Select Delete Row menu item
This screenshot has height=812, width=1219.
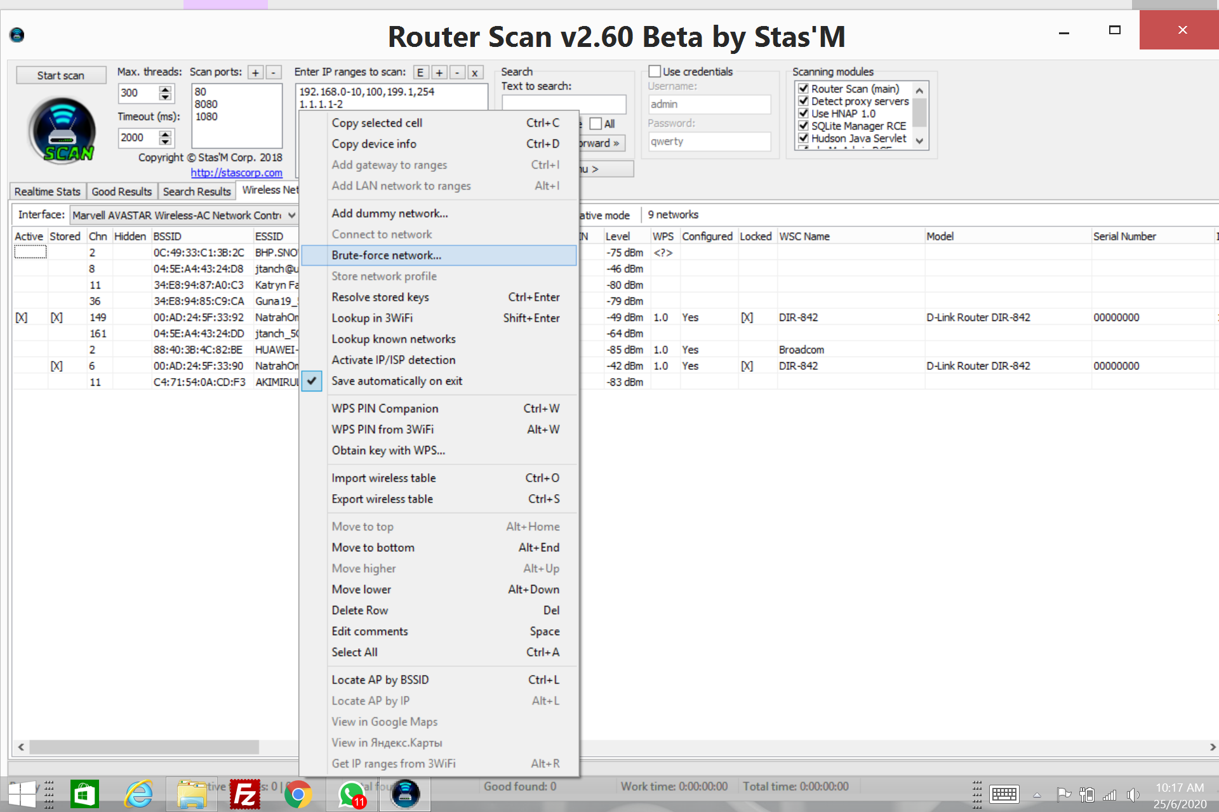[439, 610]
